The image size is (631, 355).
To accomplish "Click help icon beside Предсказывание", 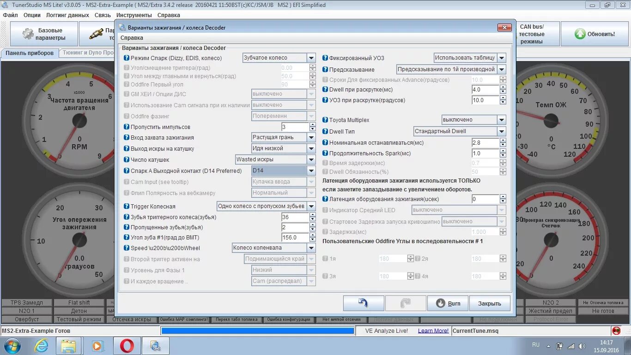I will pyautogui.click(x=325, y=70).
